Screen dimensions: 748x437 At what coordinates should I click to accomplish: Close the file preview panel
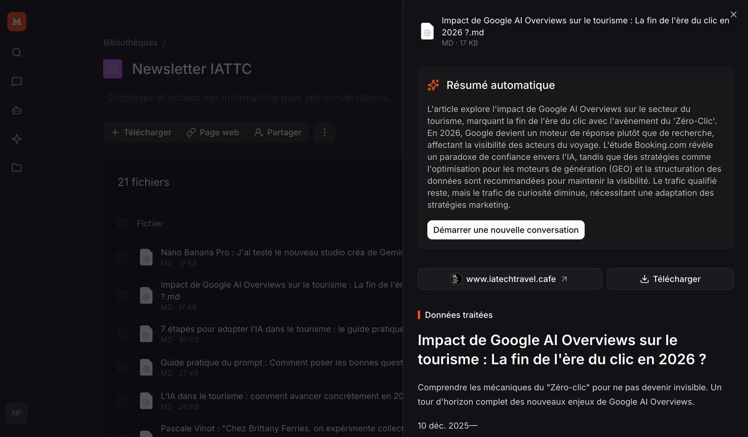(x=733, y=15)
